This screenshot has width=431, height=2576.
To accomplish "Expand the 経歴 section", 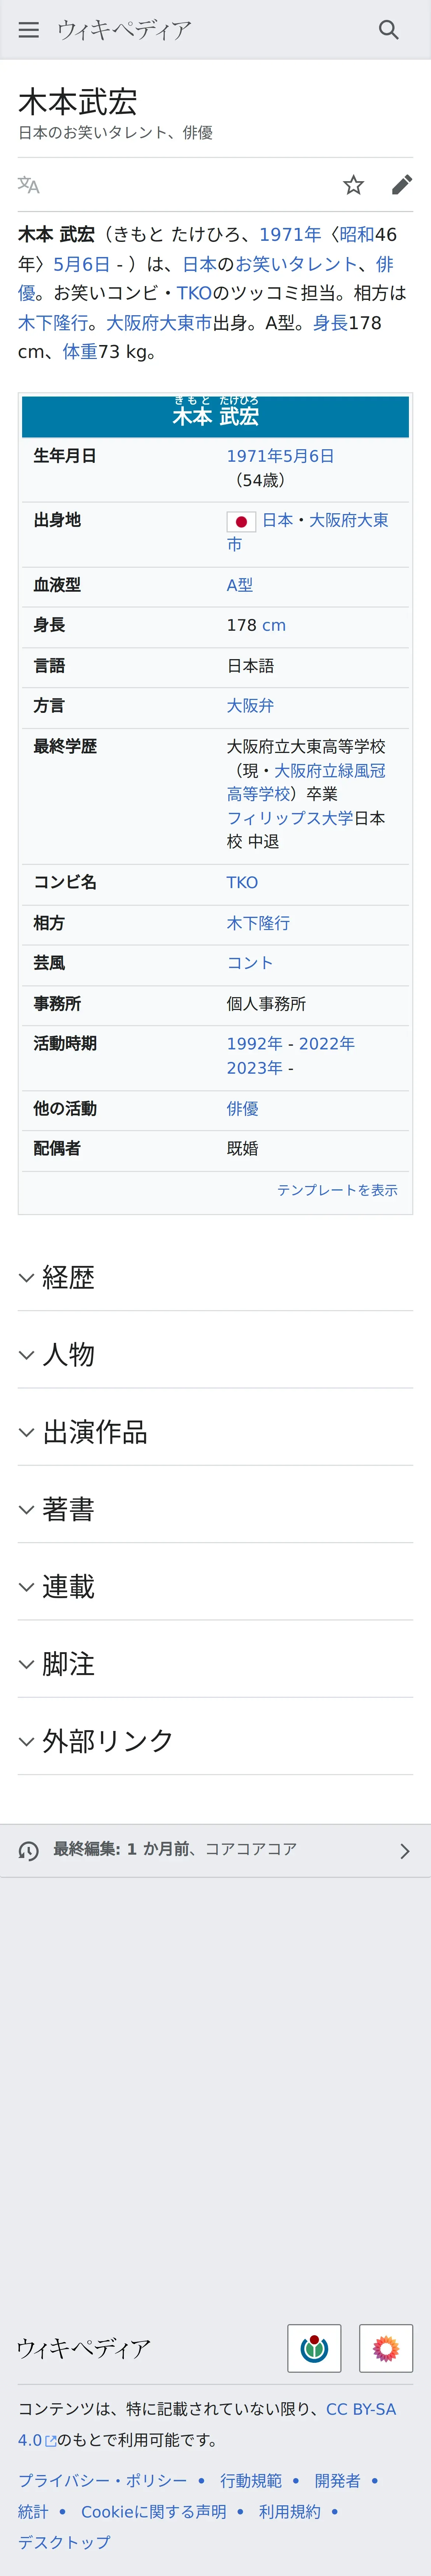I will tap(68, 1277).
